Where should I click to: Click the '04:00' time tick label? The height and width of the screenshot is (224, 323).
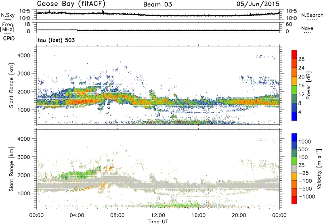tap(77, 216)
